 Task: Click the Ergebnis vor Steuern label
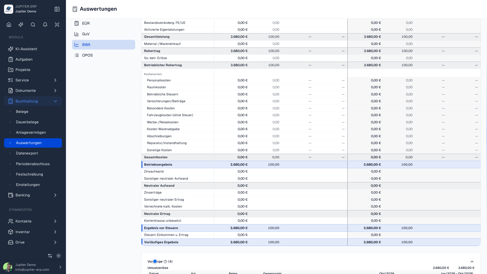(161, 228)
